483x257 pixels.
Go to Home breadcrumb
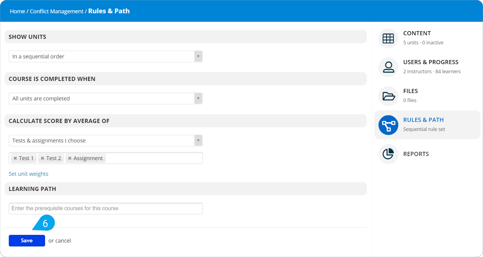[x=18, y=11]
